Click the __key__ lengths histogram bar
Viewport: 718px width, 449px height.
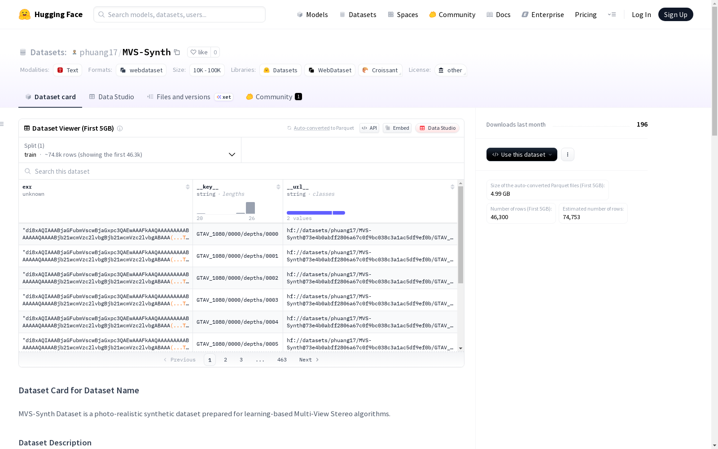(250, 208)
